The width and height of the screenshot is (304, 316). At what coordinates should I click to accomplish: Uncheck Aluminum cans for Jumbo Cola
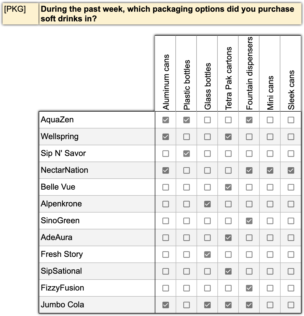pyautogui.click(x=165, y=305)
